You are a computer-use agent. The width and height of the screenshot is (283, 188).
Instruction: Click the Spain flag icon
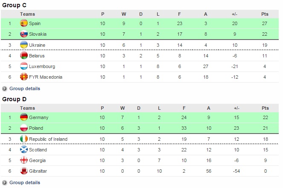click(x=24, y=23)
